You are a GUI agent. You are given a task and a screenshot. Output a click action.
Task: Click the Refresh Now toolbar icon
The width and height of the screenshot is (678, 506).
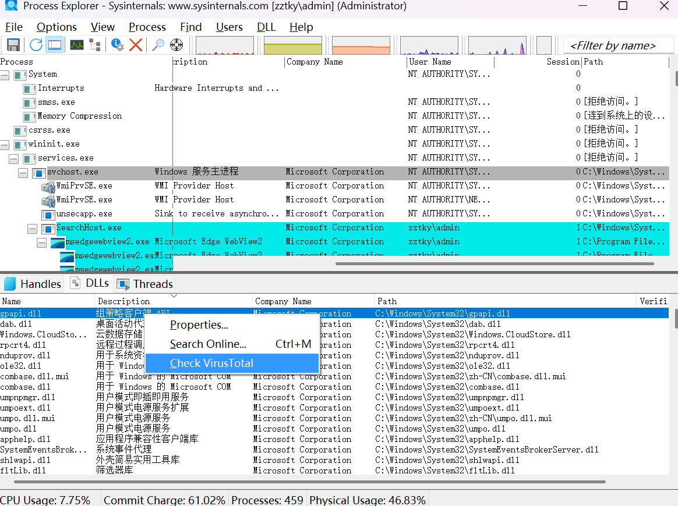coord(36,45)
